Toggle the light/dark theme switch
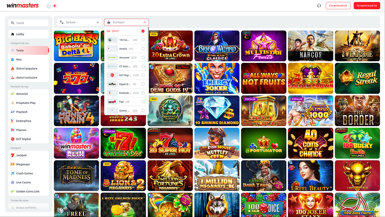Screen dimensions: 385x217 (52, 5)
